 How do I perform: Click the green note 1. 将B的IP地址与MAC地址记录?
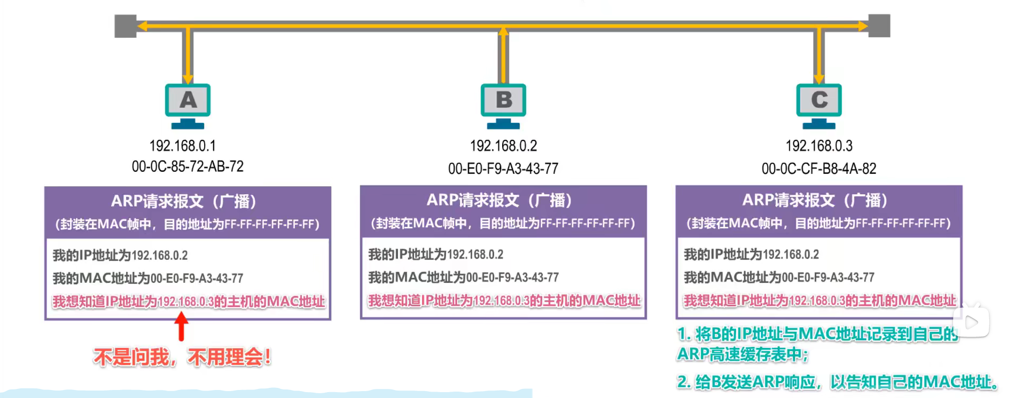click(x=817, y=344)
